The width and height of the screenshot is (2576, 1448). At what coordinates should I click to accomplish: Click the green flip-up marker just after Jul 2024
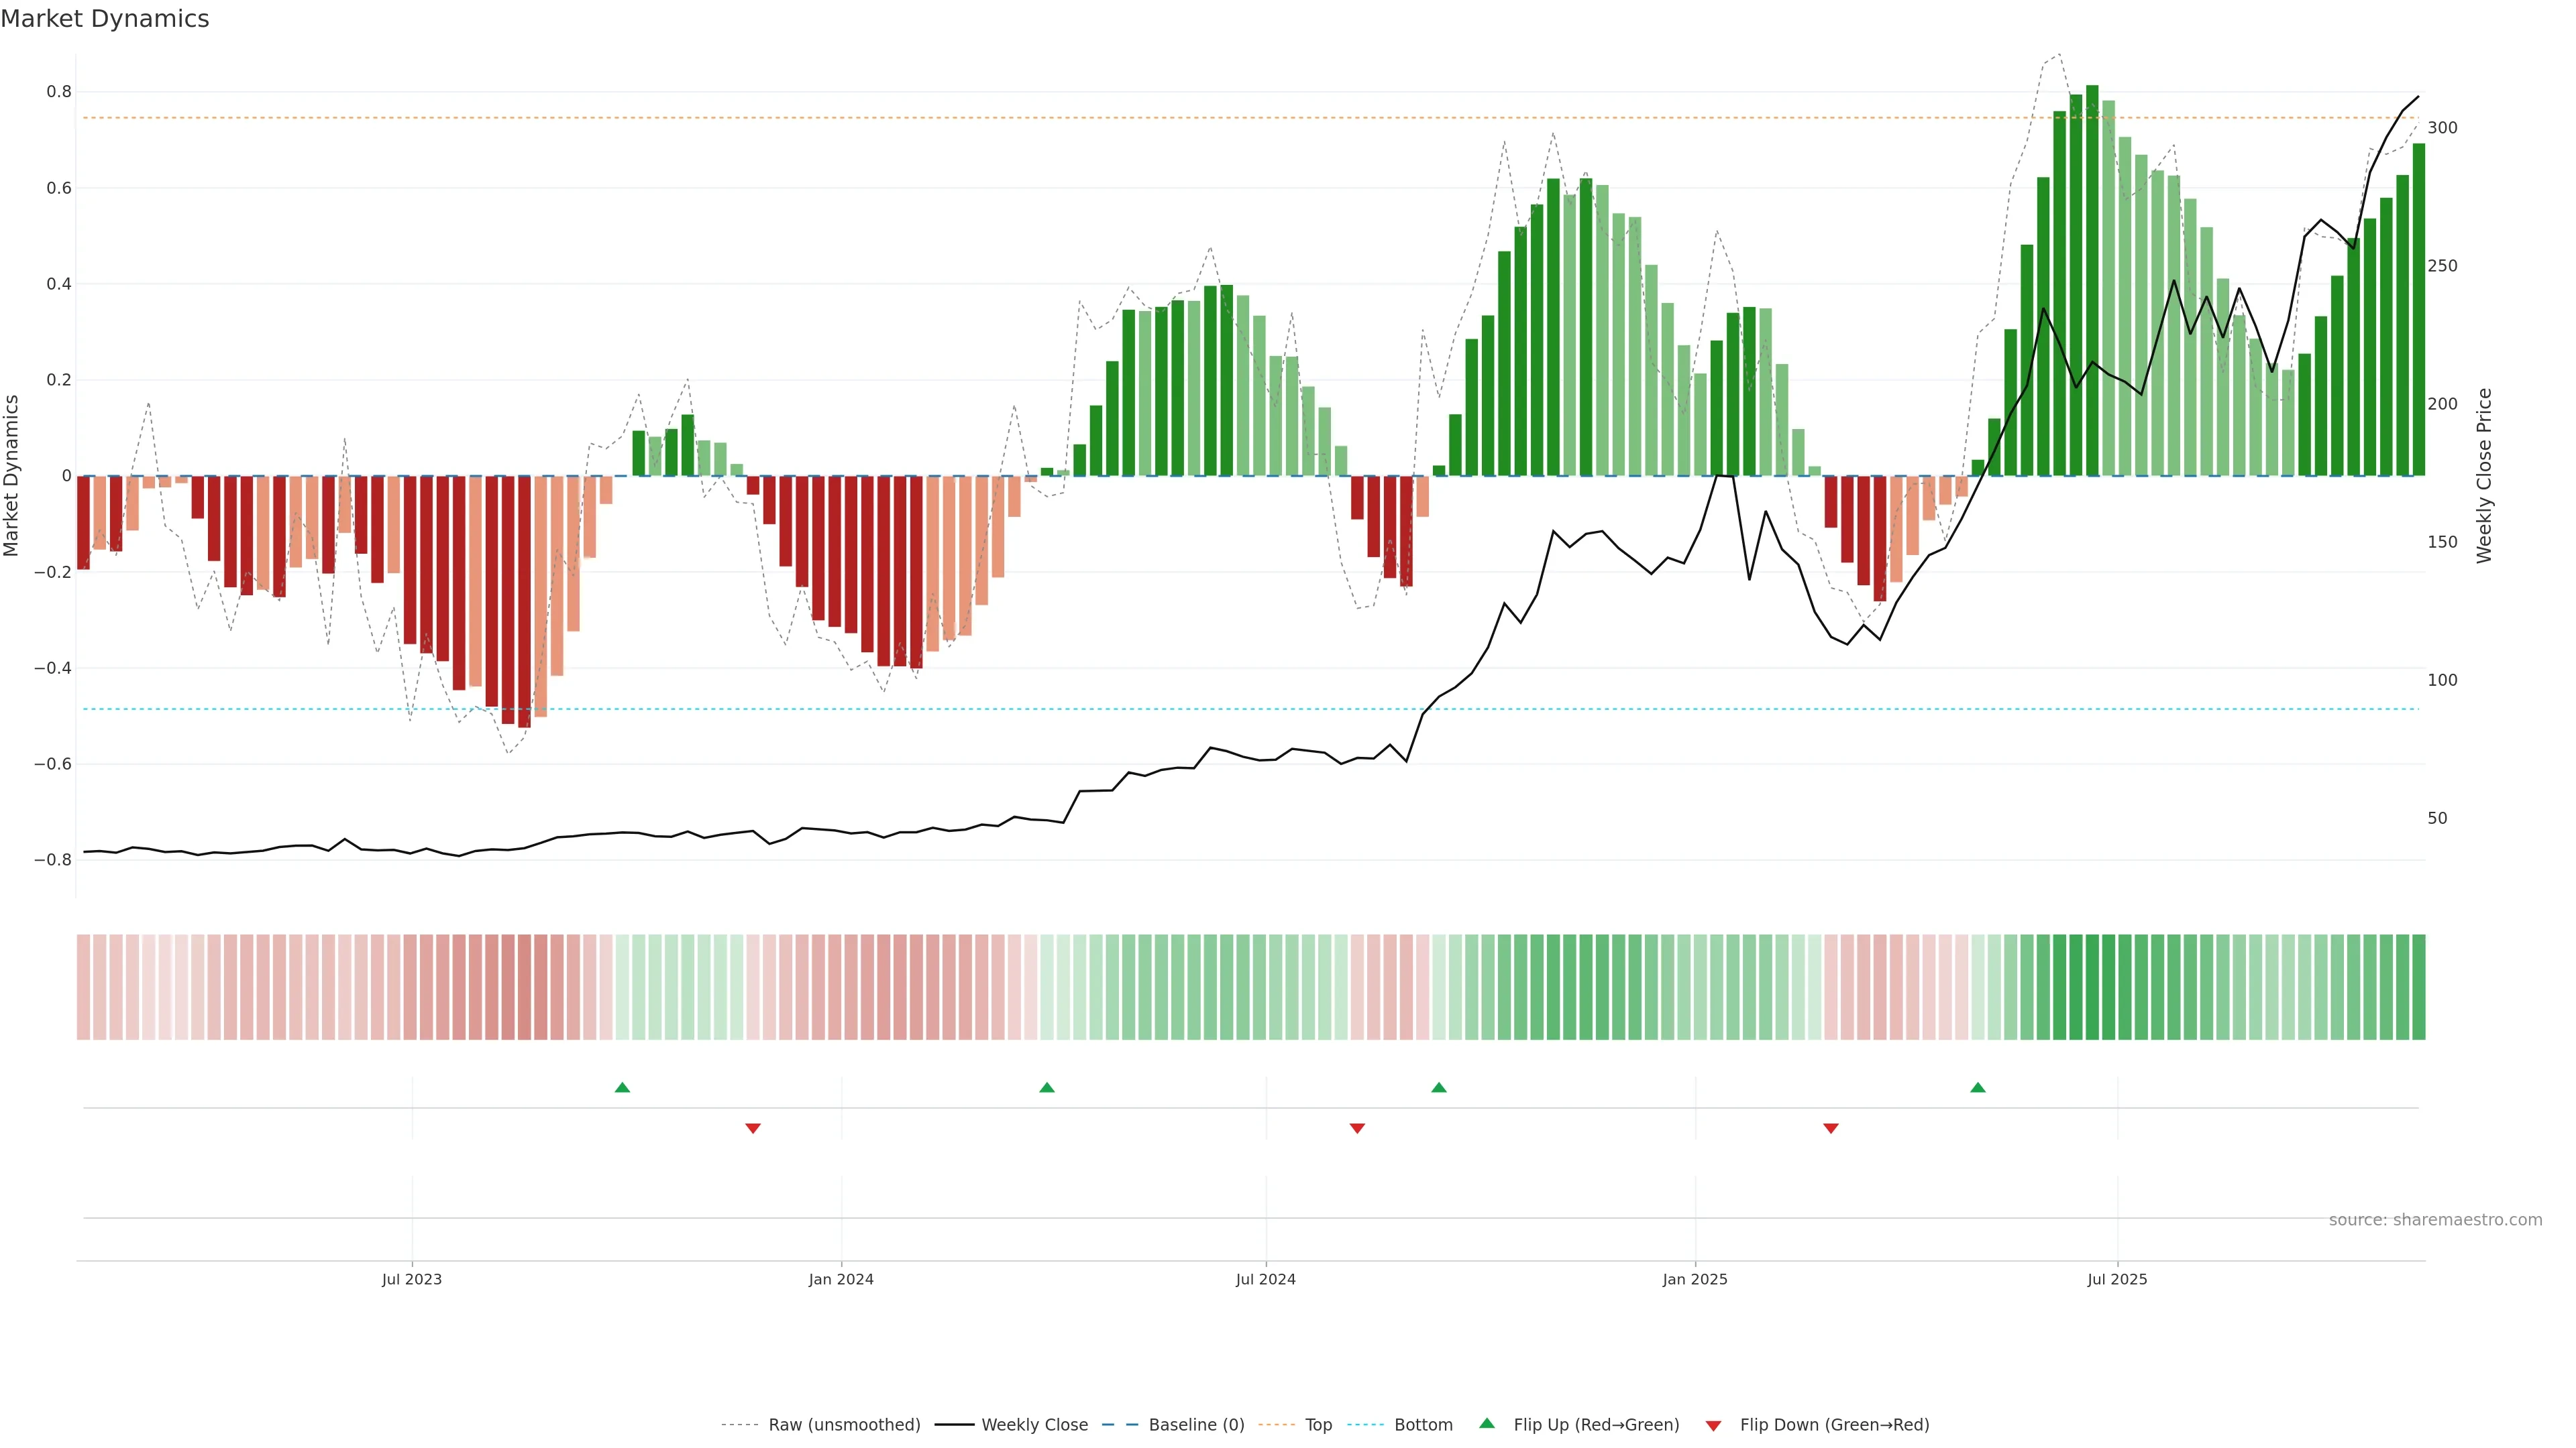1439,1087
